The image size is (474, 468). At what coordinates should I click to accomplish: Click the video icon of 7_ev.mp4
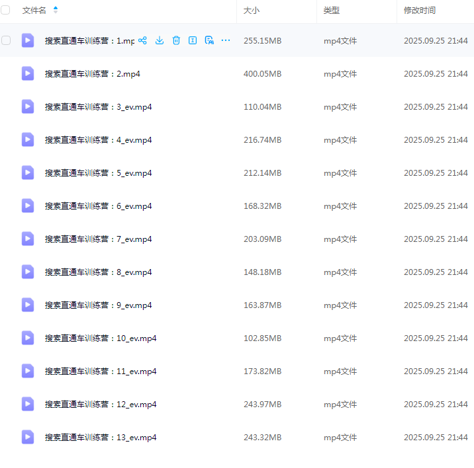click(x=28, y=239)
